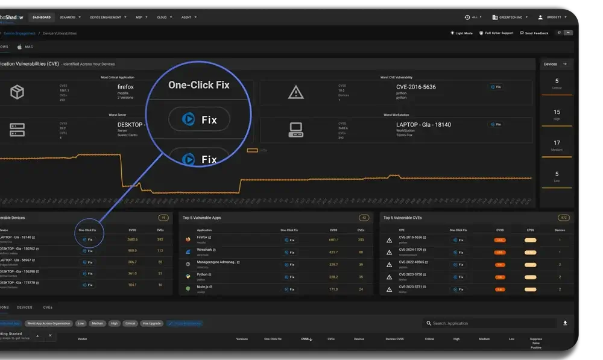The height and width of the screenshot is (360, 603).
Task: Open the Greentech Inc organisation dropdown
Action: coord(511,17)
